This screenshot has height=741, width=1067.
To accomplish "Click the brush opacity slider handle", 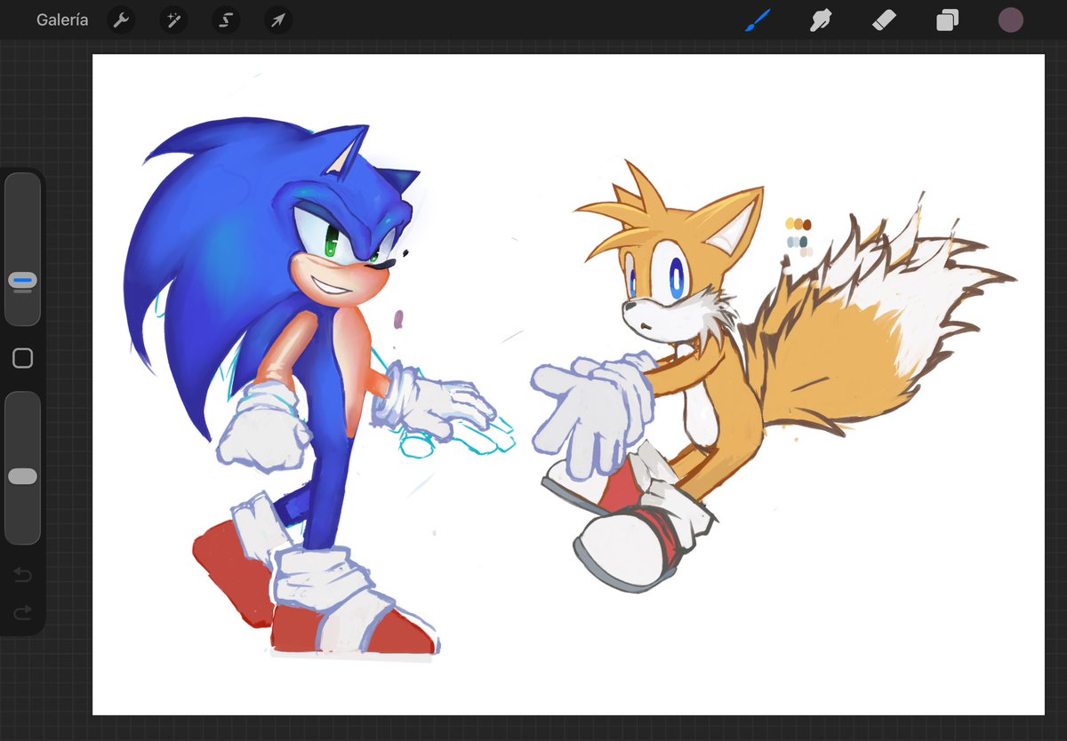I will tap(22, 476).
